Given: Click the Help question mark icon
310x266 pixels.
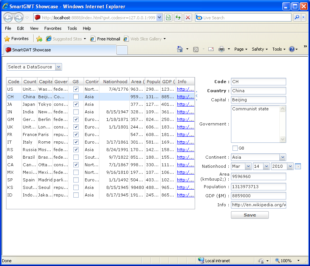Looking at the screenshot, I should point(292,49).
